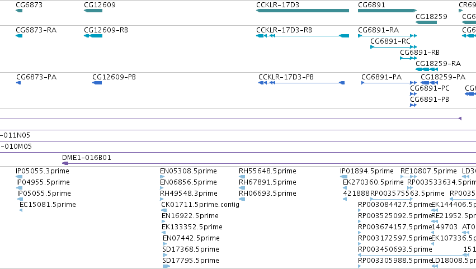Click protein label CG6891-PC
This screenshot has width=476, height=269.
[x=430, y=88]
